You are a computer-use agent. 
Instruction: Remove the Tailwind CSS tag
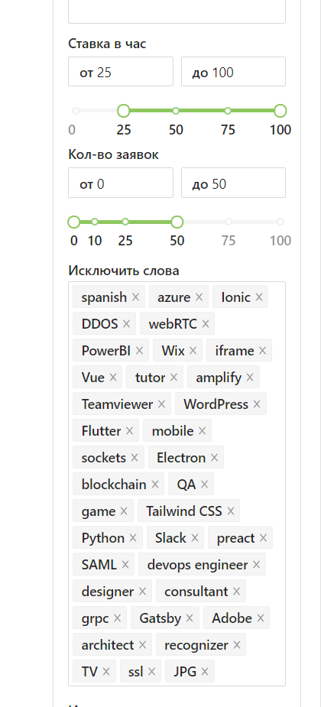pos(231,511)
